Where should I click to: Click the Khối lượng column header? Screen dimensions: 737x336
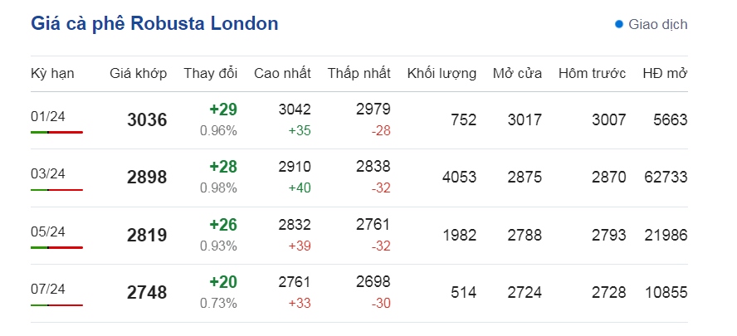[442, 74]
